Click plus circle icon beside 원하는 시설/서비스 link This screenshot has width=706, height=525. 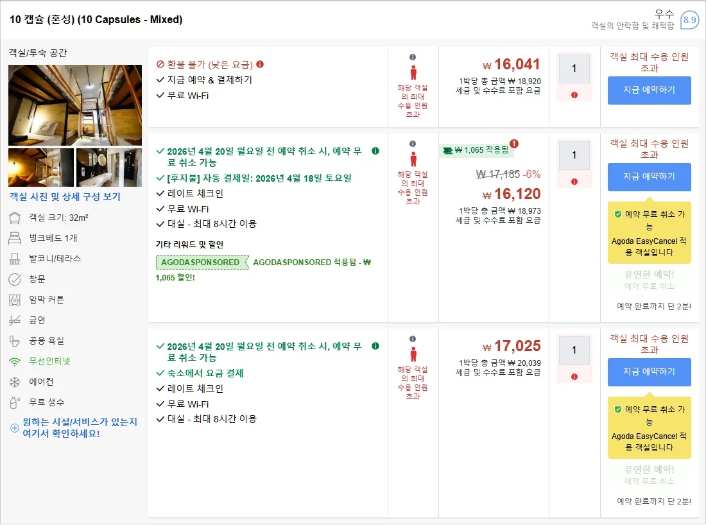(x=15, y=428)
